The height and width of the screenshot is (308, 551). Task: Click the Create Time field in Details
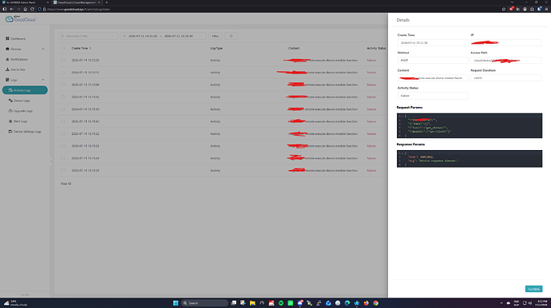[433, 42]
